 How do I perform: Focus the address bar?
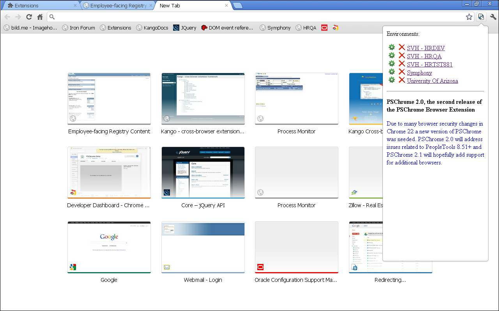(x=260, y=17)
